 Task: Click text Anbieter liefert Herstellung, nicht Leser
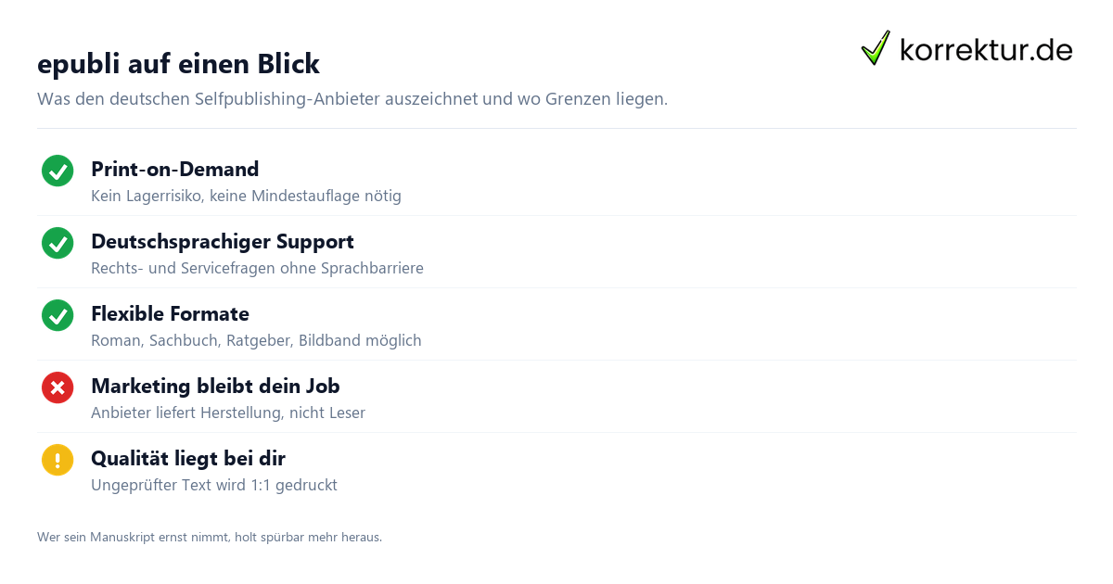click(x=228, y=413)
